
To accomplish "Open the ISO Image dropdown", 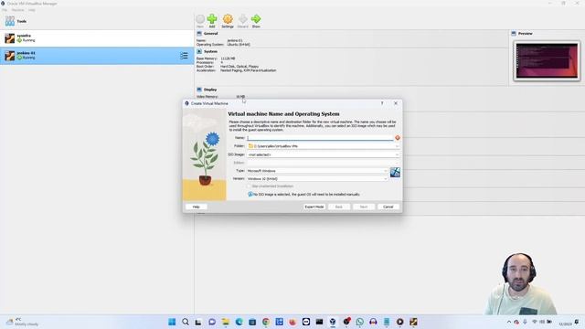I will [x=323, y=154].
